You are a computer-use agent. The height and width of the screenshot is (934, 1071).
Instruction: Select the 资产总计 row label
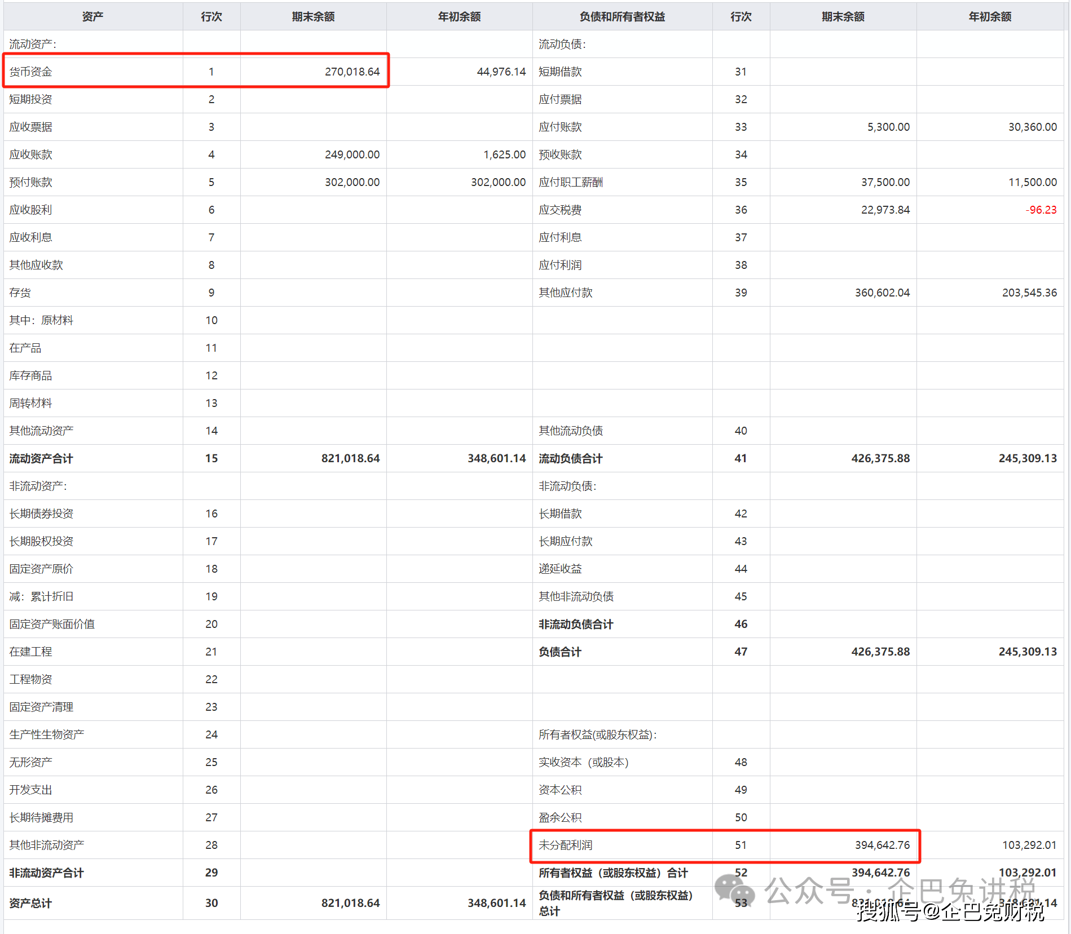[x=30, y=903]
